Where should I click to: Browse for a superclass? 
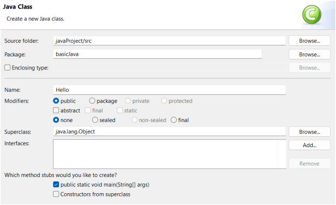coord(309,132)
